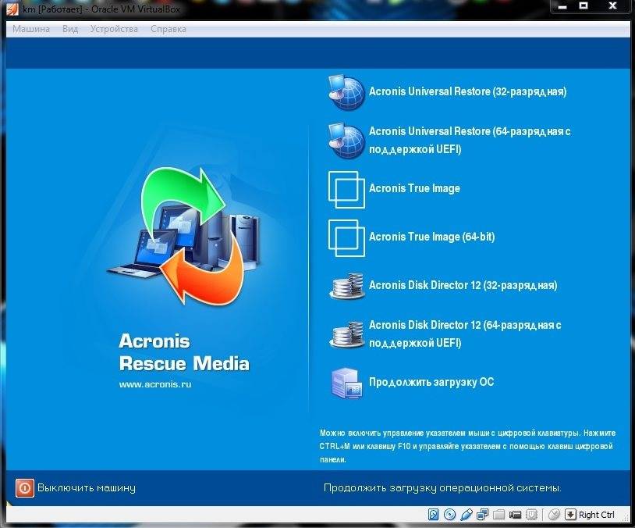The width and height of the screenshot is (635, 528).
Task: Click the video capture camera indicator in status bar
Action: pyautogui.click(x=515, y=515)
